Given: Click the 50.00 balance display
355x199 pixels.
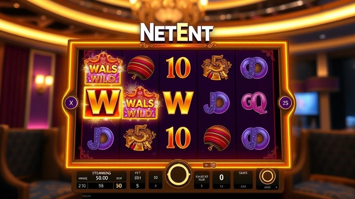Looking at the screenshot, I should point(102,178).
